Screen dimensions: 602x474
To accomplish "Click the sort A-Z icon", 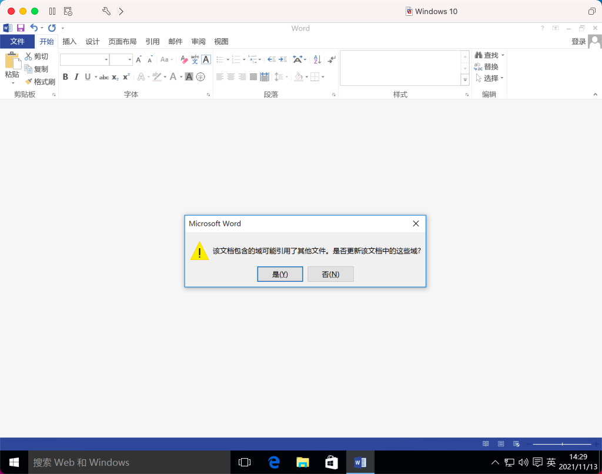I will click(x=317, y=59).
